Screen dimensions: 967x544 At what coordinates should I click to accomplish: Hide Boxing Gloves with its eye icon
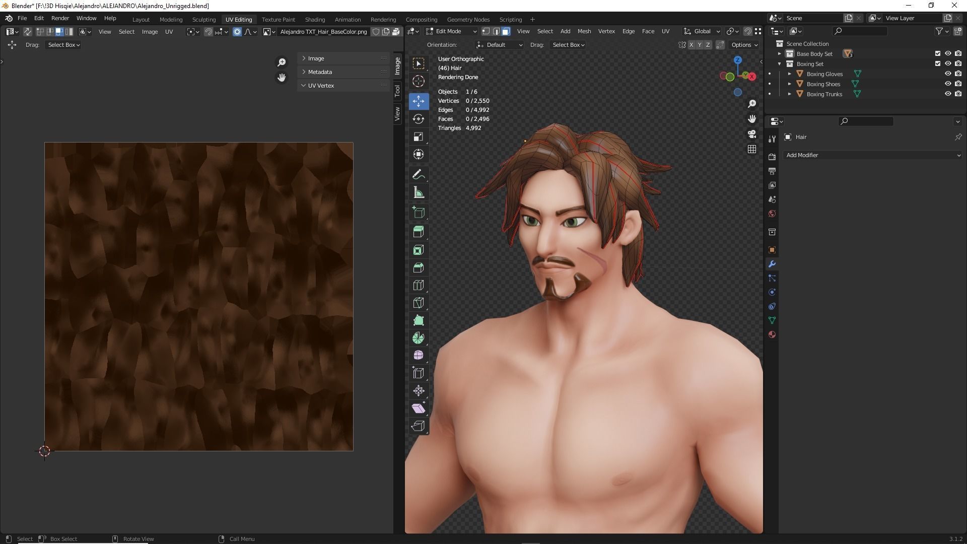[x=948, y=74]
